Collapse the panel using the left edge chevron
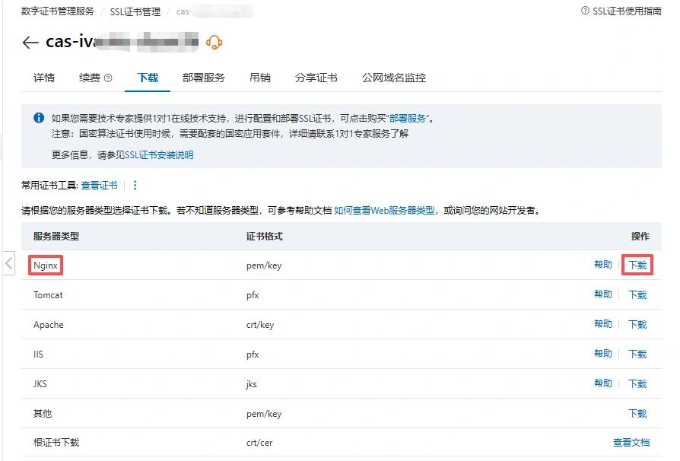Image resolution: width=680 pixels, height=461 pixels. [8, 263]
